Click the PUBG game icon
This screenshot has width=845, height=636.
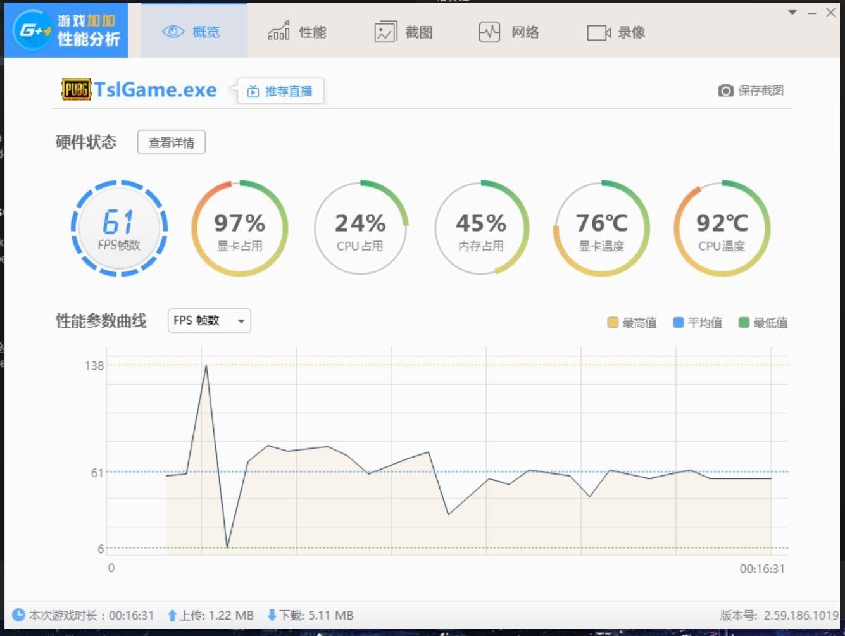tap(76, 90)
